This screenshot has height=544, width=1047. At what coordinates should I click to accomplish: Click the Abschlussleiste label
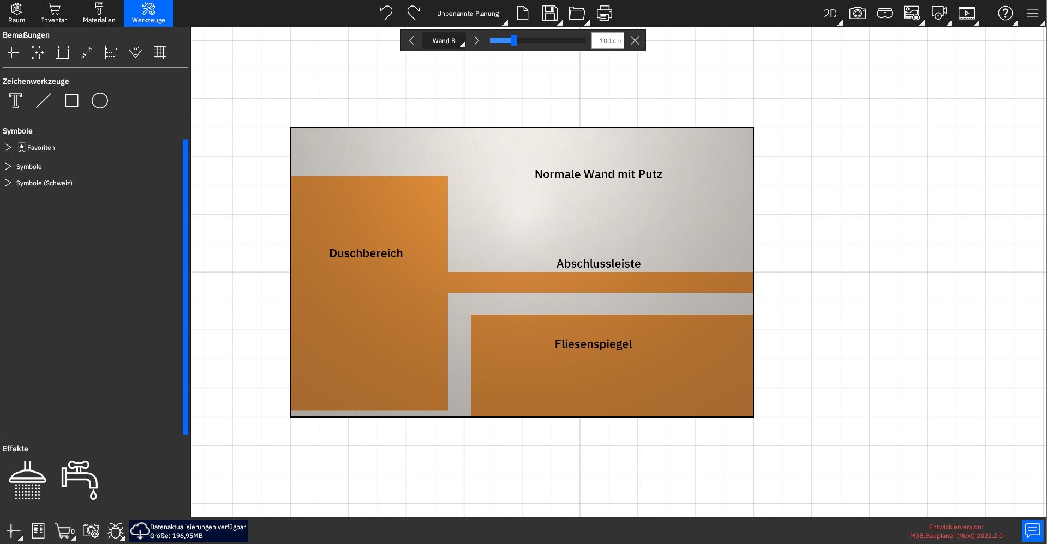[599, 264]
